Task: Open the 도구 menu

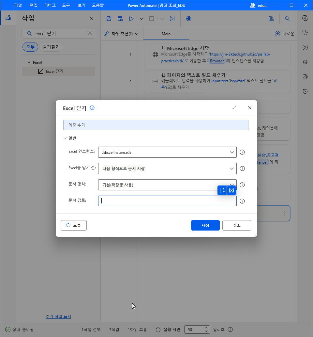Action: 66,5
